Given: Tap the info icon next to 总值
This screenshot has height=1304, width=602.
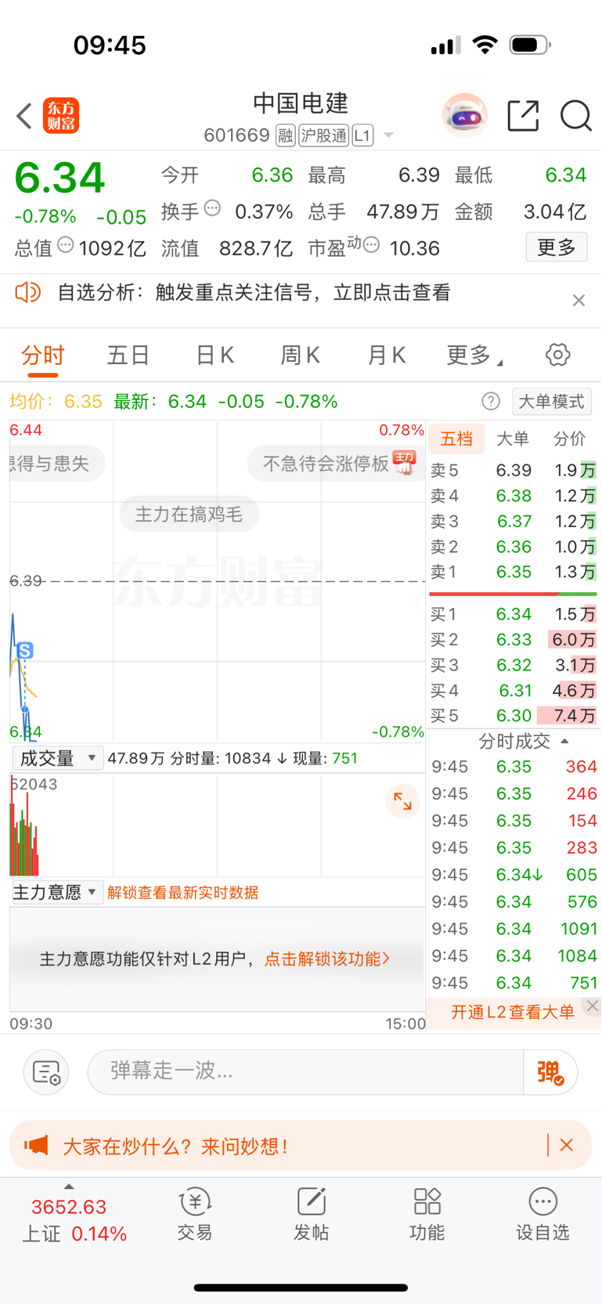Looking at the screenshot, I should coord(66,245).
